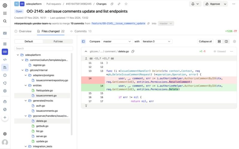Screen dimensions: 239x149
Task: Star this pull request
Action: [x=126, y=4]
